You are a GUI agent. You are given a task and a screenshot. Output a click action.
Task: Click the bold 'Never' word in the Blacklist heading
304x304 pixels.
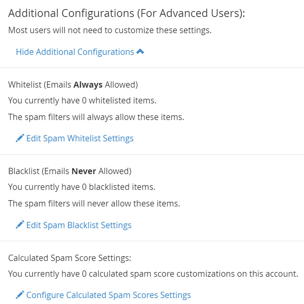tap(84, 171)
